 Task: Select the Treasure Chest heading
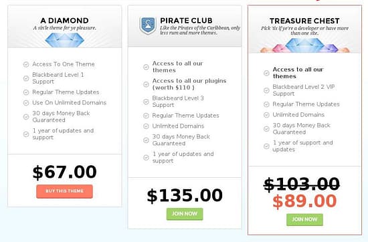coord(304,21)
